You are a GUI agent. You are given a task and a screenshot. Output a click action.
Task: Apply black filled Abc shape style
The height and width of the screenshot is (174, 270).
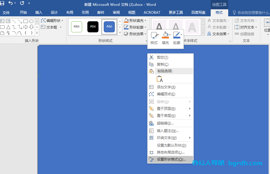(93, 27)
